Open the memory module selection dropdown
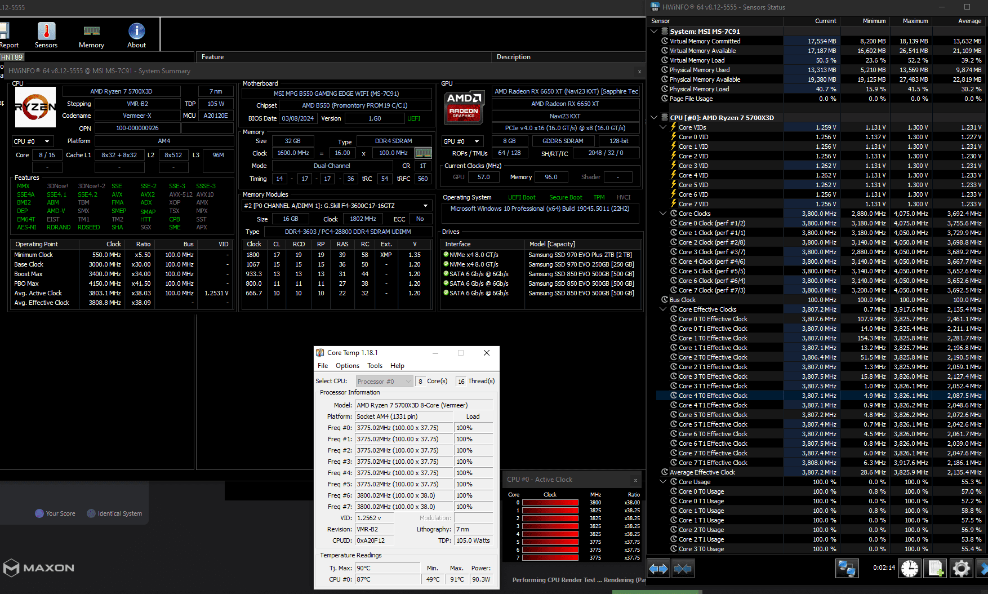Image resolution: width=988 pixels, height=594 pixels. point(337,206)
